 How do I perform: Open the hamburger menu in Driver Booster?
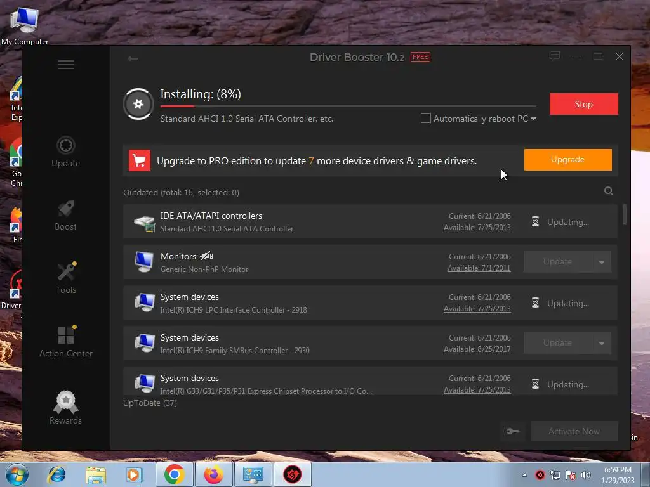pyautogui.click(x=66, y=65)
